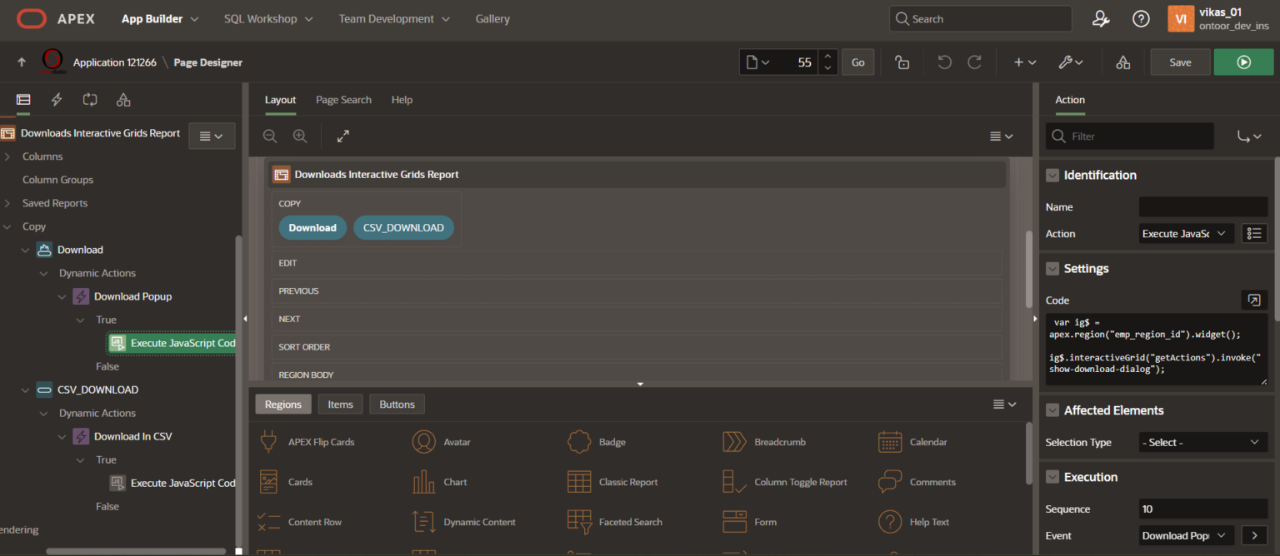Viewport: 1280px width, 556px height.
Task: Open the code editor popup for Code
Action: [1252, 300]
